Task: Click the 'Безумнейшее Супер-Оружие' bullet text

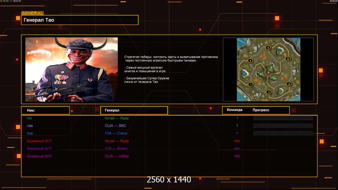Action: (x=146, y=80)
